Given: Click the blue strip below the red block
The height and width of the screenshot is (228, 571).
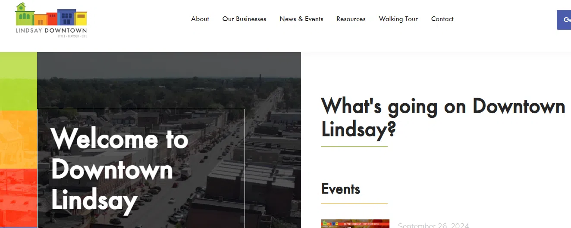Looking at the screenshot, I should (19, 227).
